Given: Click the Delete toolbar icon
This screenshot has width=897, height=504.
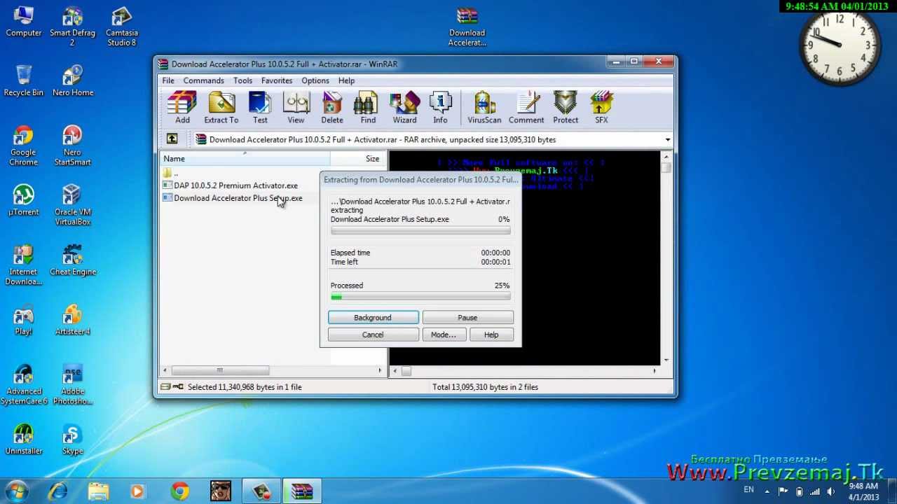Looking at the screenshot, I should click(x=332, y=108).
